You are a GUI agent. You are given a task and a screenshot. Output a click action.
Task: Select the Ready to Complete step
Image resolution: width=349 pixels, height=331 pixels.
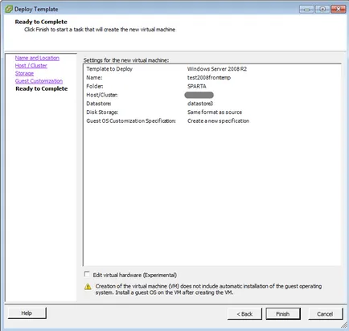click(42, 88)
